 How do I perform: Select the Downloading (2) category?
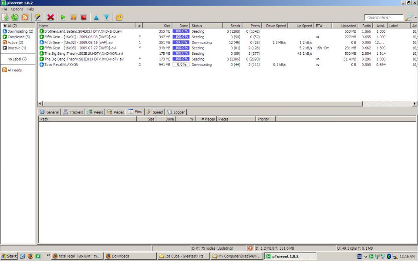[17, 31]
